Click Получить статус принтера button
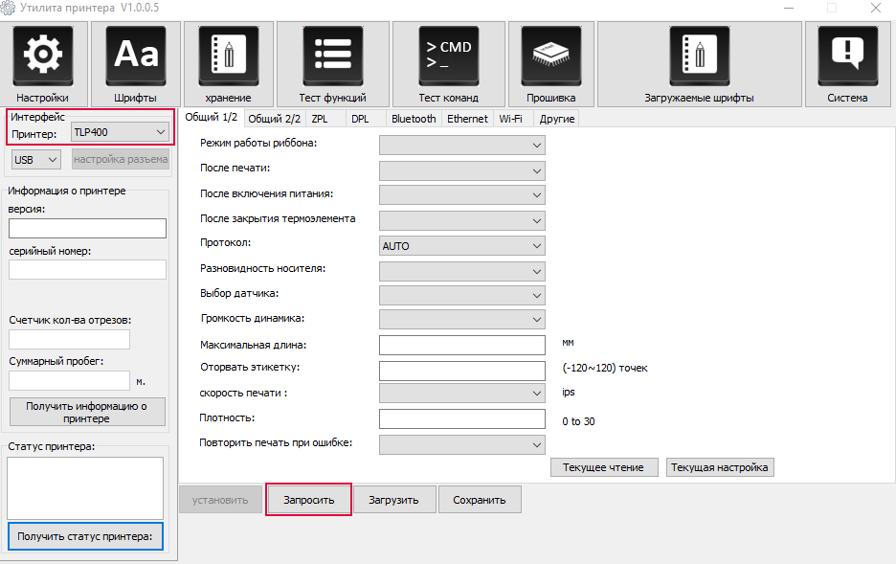896x564 pixels. pyautogui.click(x=85, y=536)
